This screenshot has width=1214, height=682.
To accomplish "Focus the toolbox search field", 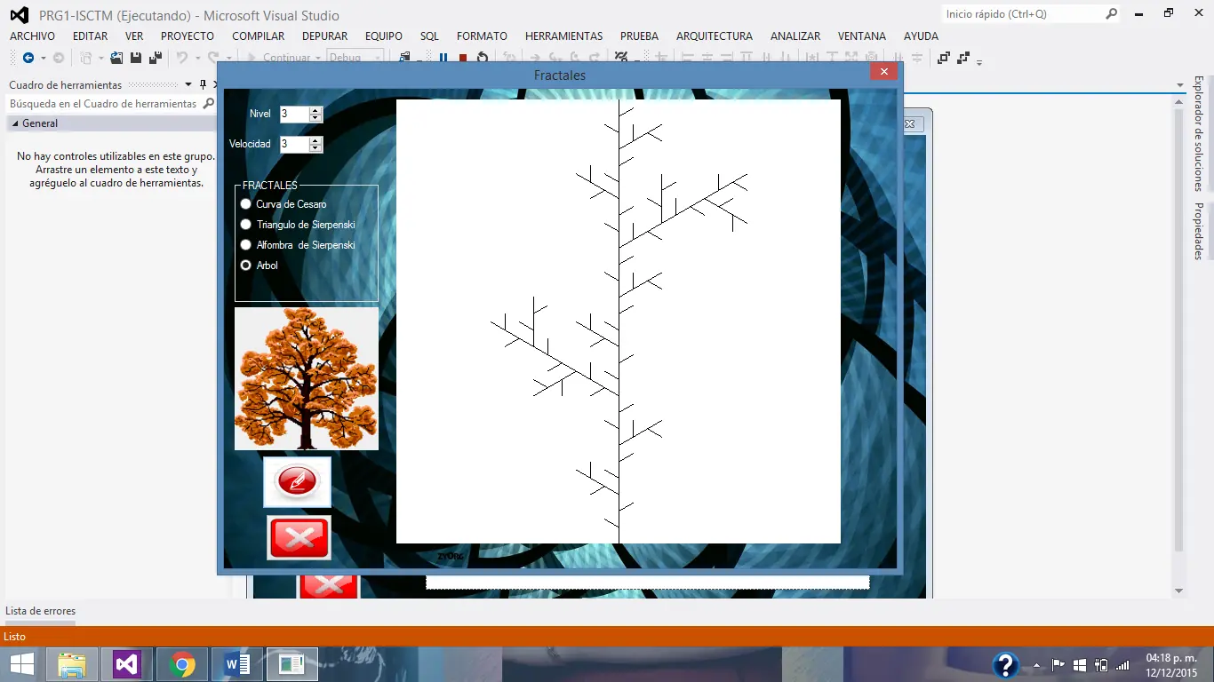I will 104,104.
